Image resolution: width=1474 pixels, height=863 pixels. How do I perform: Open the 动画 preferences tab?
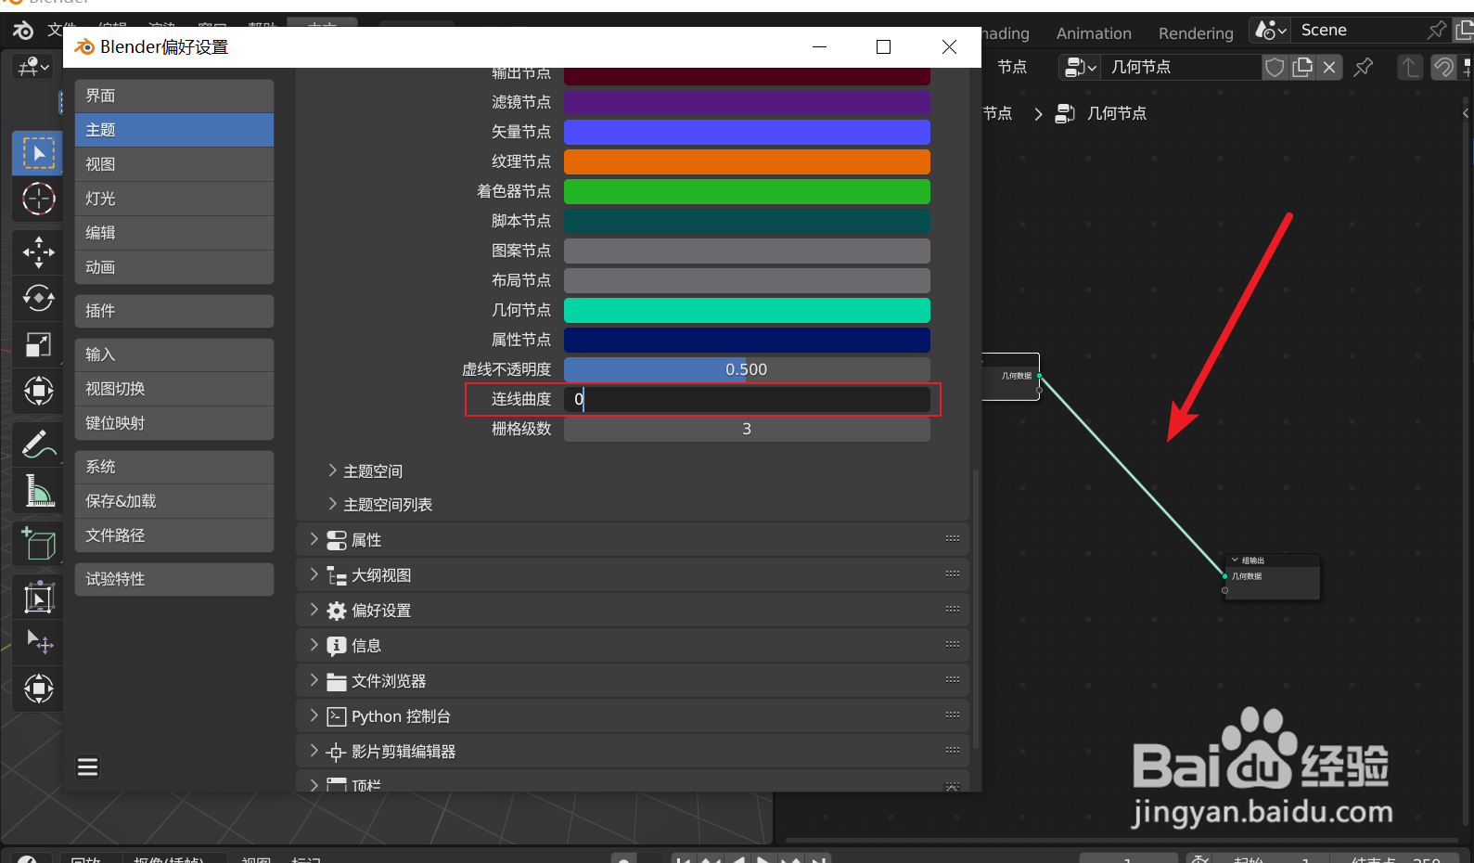(174, 267)
